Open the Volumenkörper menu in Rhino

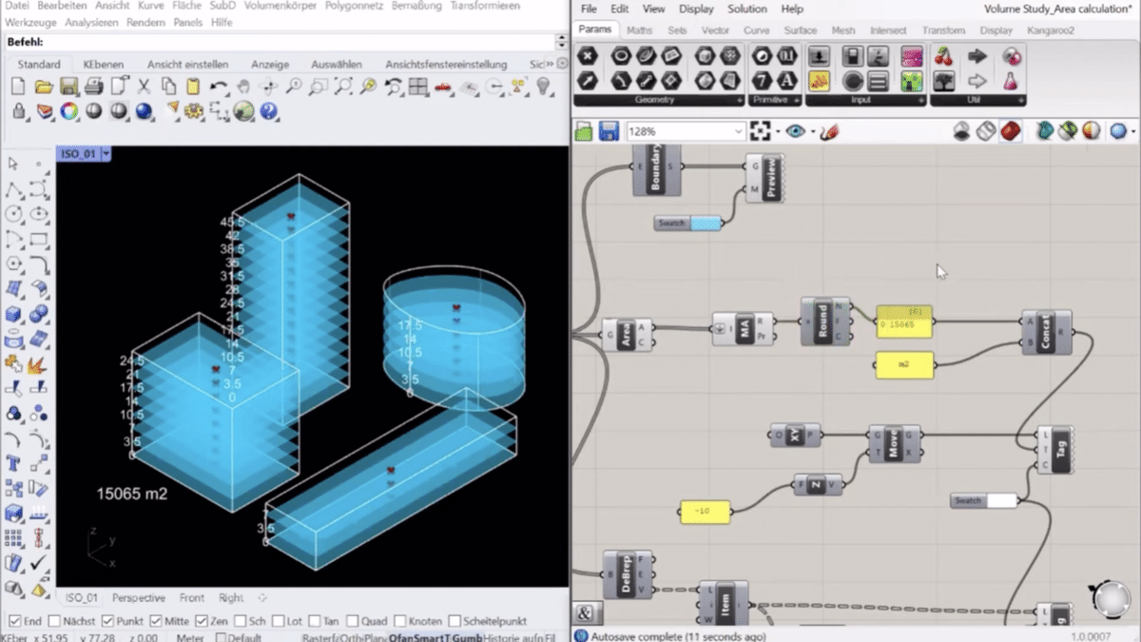[280, 6]
